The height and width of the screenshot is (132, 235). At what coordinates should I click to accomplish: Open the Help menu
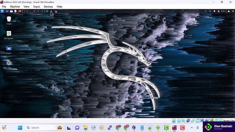tap(59, 7)
